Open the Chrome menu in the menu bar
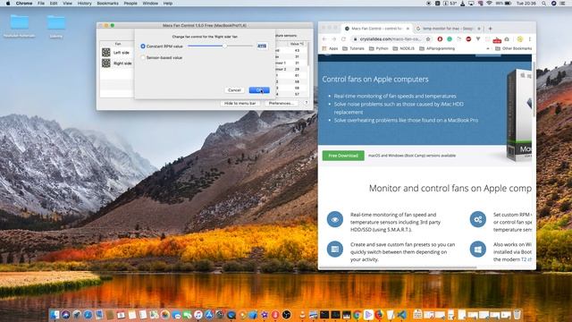This screenshot has height=322, width=572. tap(24, 4)
